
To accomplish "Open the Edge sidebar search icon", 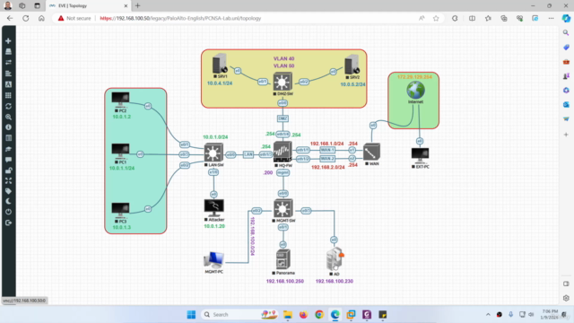I will [x=566, y=33].
